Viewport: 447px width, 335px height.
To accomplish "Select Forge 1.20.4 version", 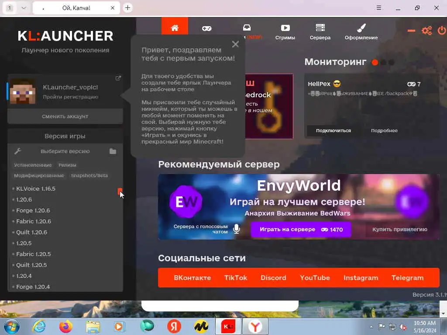I will (33, 287).
